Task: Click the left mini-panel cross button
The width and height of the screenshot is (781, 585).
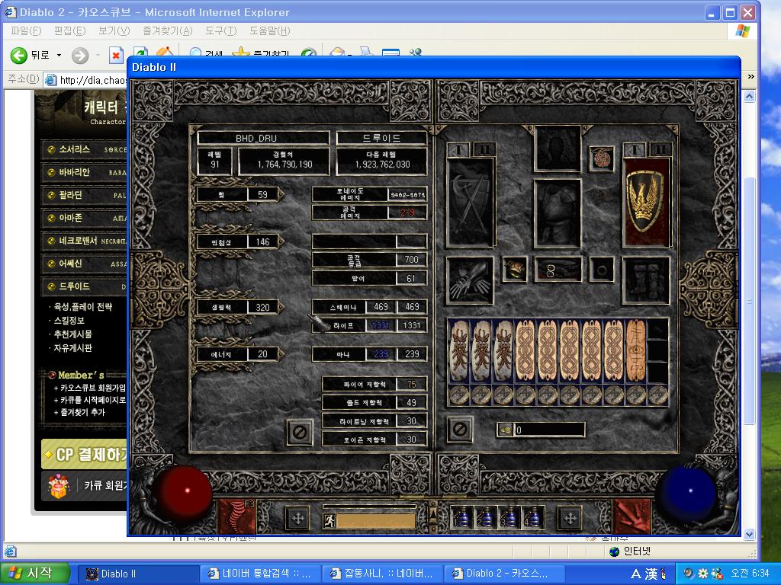Action: [298, 518]
